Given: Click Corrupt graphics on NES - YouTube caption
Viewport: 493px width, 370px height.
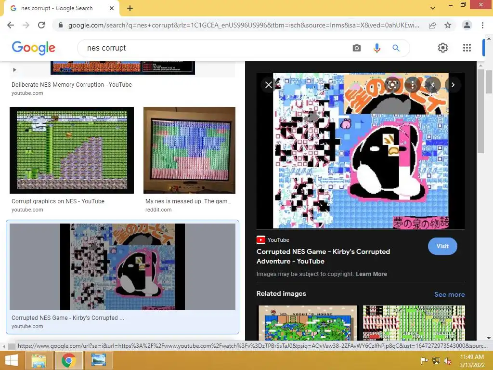Looking at the screenshot, I should pyautogui.click(x=58, y=201).
